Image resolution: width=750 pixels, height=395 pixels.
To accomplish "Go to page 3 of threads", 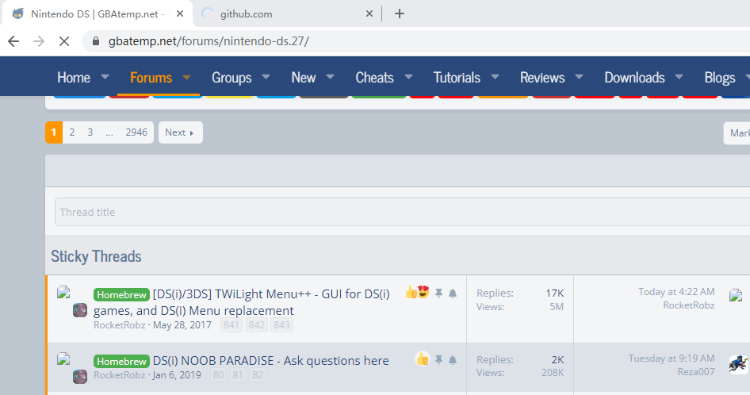I will 90,132.
